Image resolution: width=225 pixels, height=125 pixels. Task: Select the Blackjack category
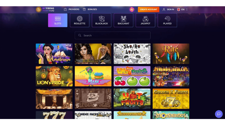pyautogui.click(x=101, y=20)
